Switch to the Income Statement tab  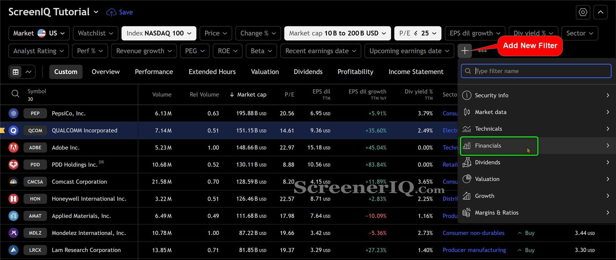(416, 72)
